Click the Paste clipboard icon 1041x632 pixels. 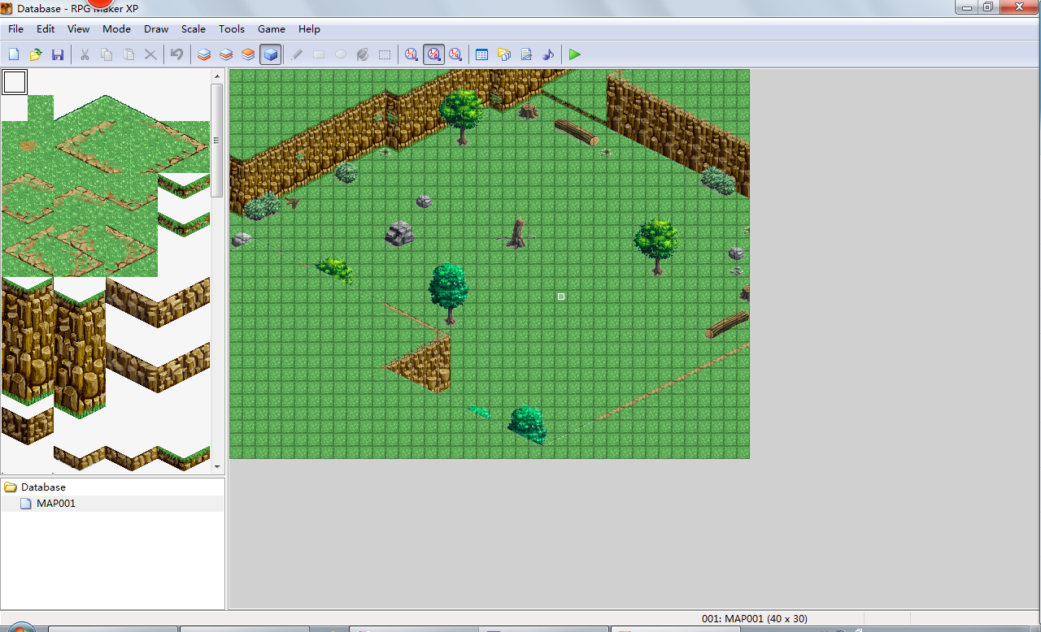pyautogui.click(x=128, y=54)
